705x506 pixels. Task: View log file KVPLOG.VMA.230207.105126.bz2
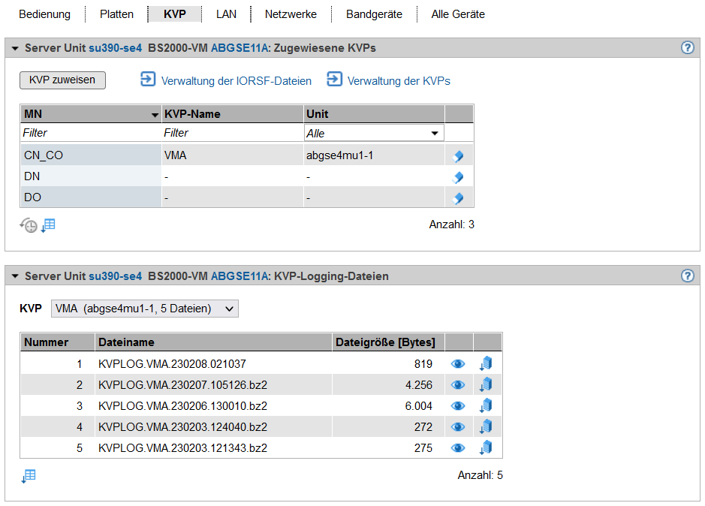point(458,385)
